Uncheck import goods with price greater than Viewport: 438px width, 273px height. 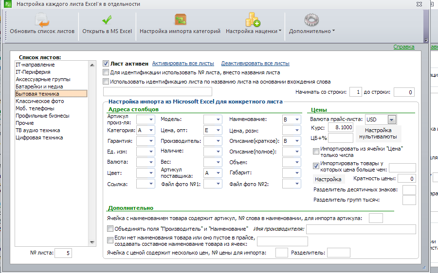(316, 166)
